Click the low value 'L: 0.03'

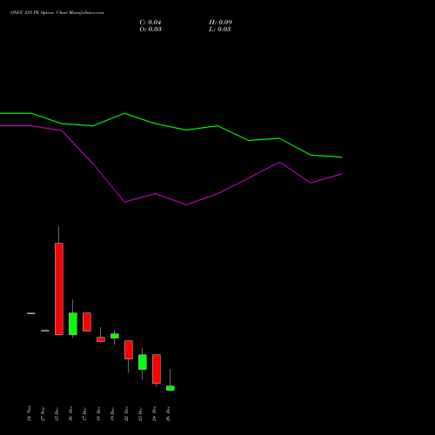tap(220, 30)
